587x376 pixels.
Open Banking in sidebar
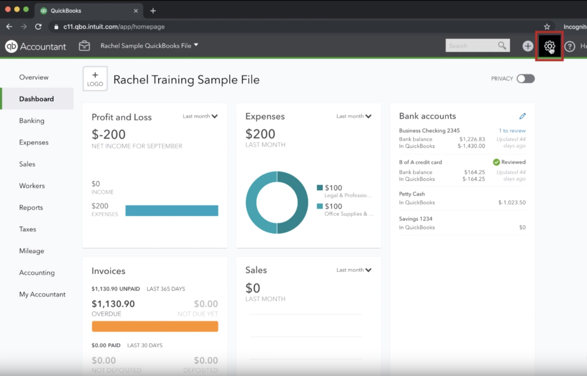[x=32, y=120]
